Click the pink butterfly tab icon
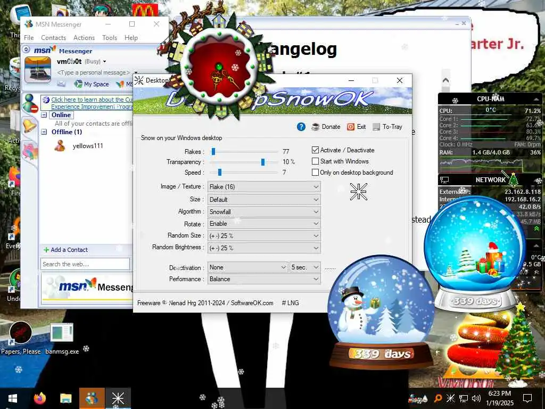 [30, 152]
